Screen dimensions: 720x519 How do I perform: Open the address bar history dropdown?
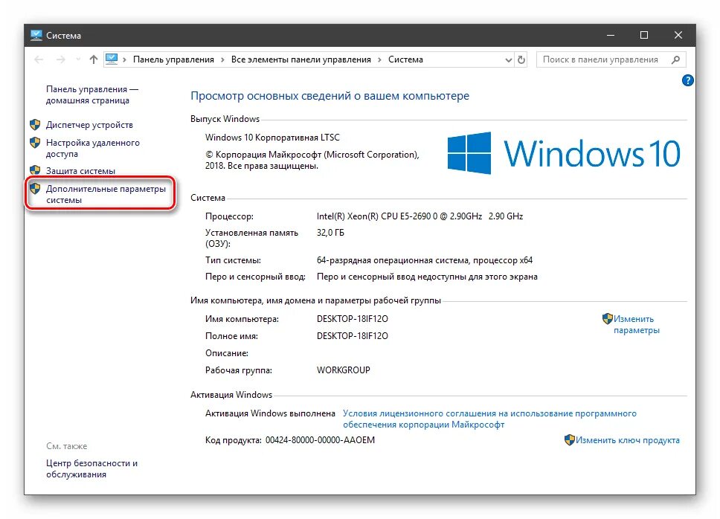pyautogui.click(x=508, y=59)
